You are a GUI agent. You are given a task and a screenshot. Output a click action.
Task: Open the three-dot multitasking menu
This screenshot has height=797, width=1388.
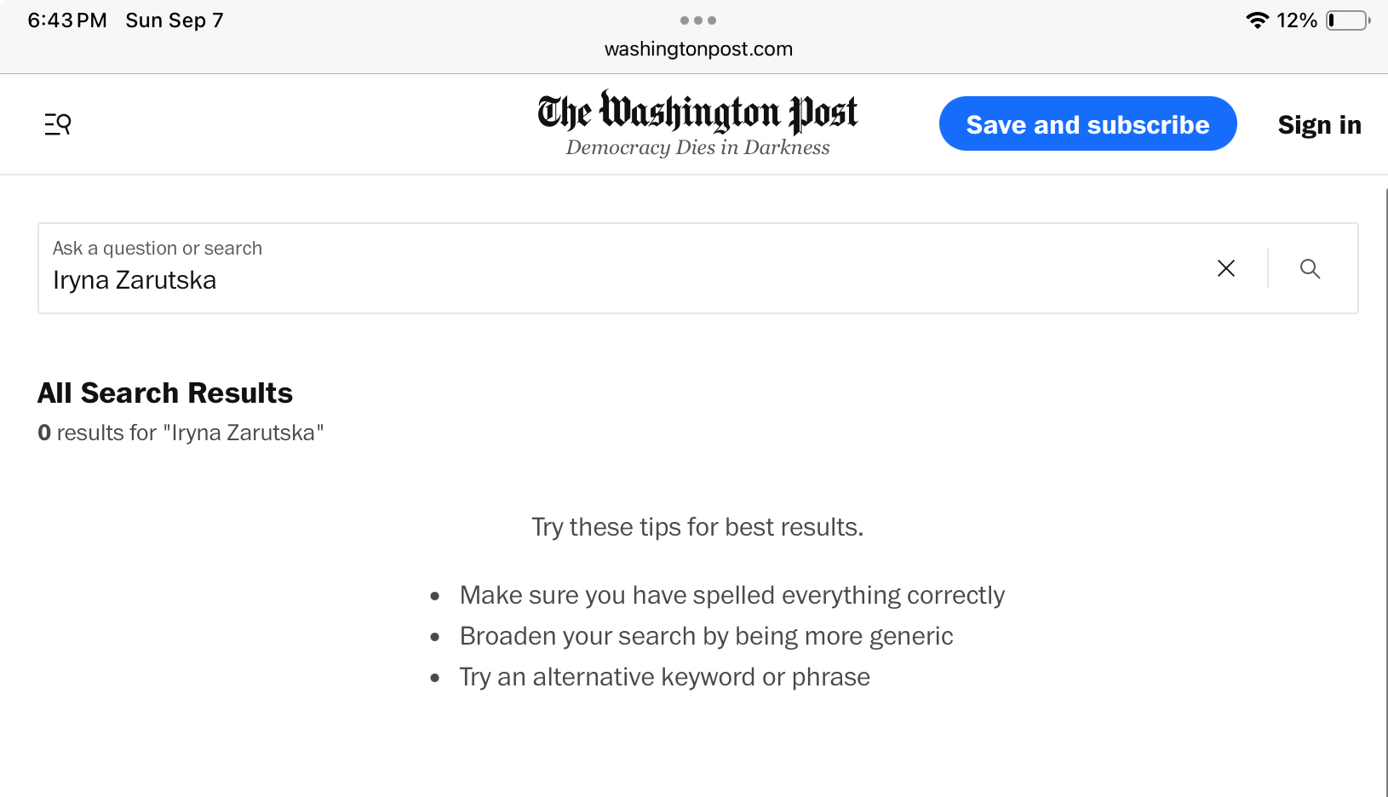698,20
